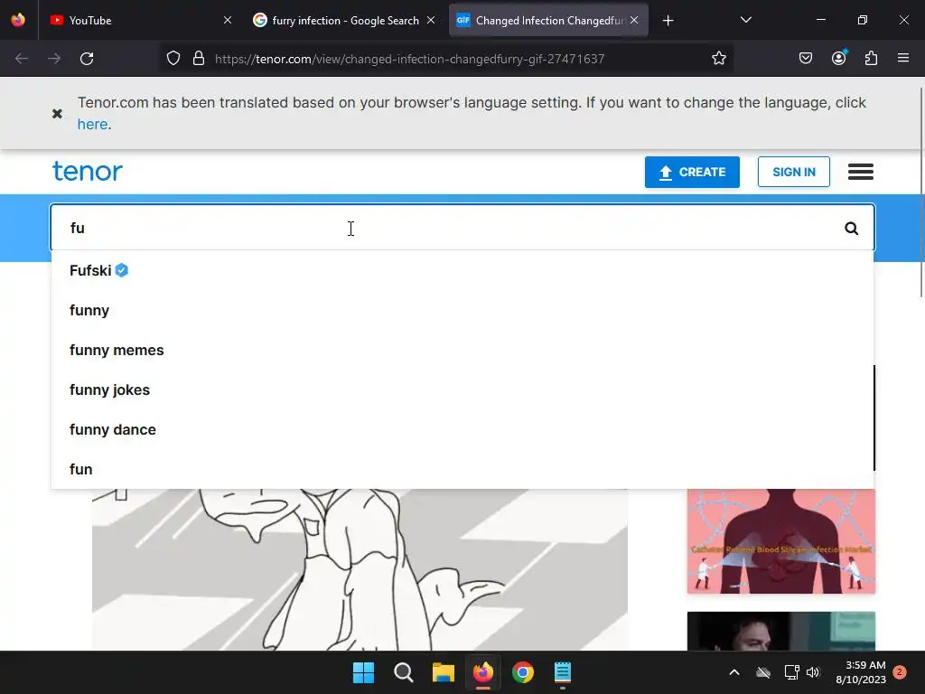Open File Explorer from taskbar

[x=443, y=672]
